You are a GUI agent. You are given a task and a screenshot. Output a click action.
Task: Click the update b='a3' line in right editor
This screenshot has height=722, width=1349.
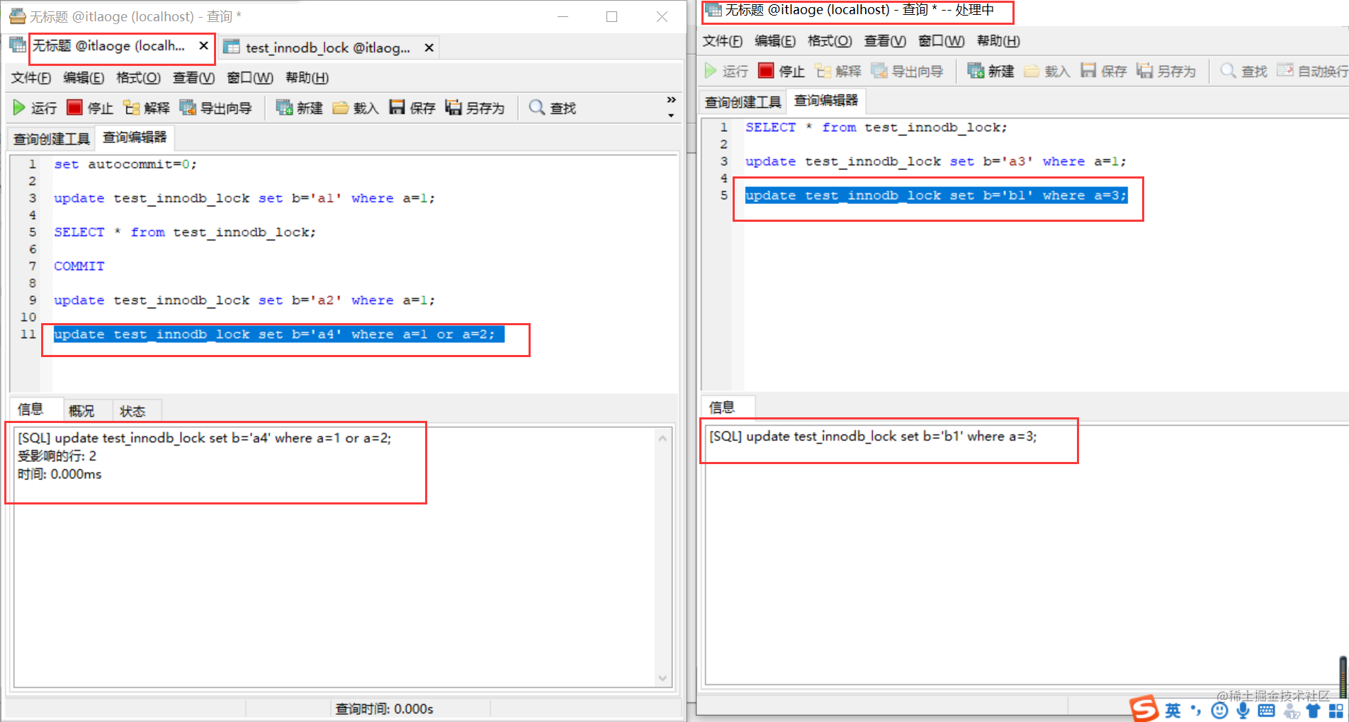coord(935,162)
